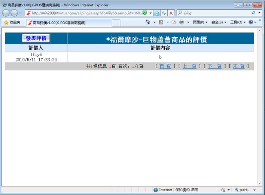Select the 商品評價v1.00 browser tab

coord(67,23)
